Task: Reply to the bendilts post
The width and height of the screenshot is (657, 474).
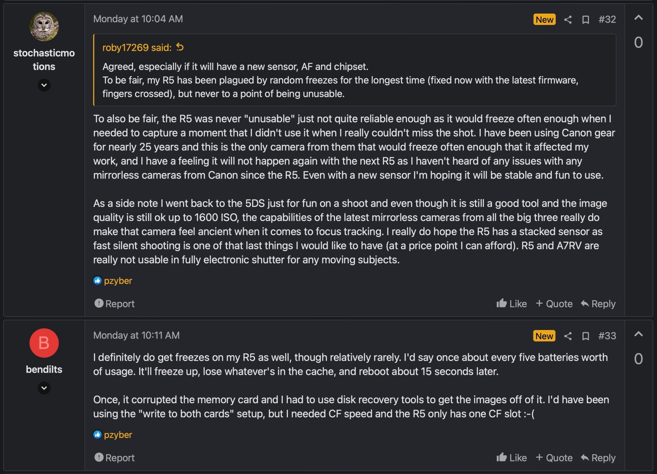Action: (598, 458)
